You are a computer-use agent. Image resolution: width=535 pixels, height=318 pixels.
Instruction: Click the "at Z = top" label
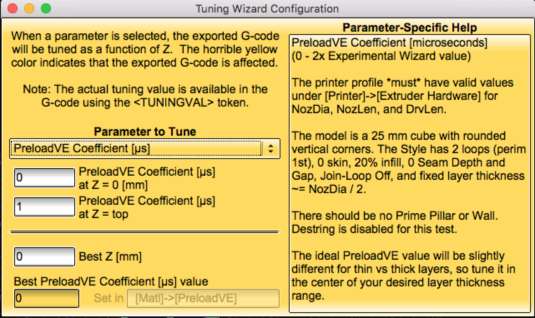coord(103,214)
